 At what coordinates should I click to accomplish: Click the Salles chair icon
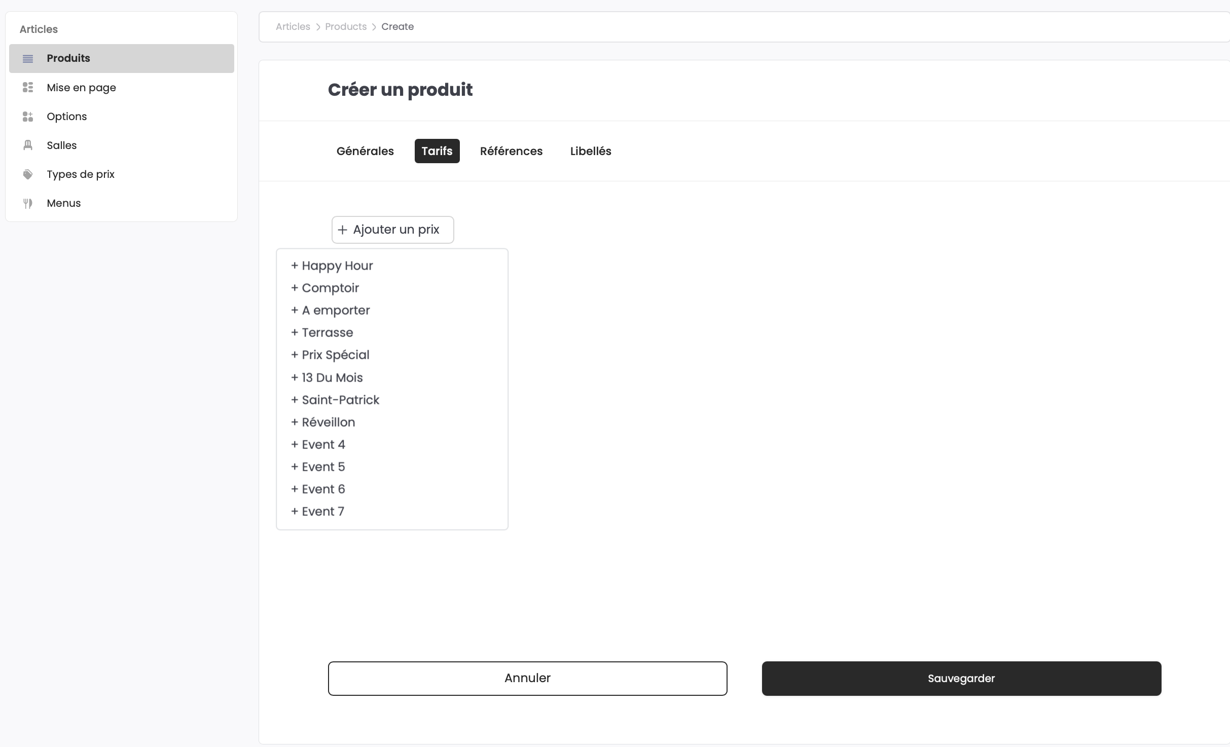28,145
